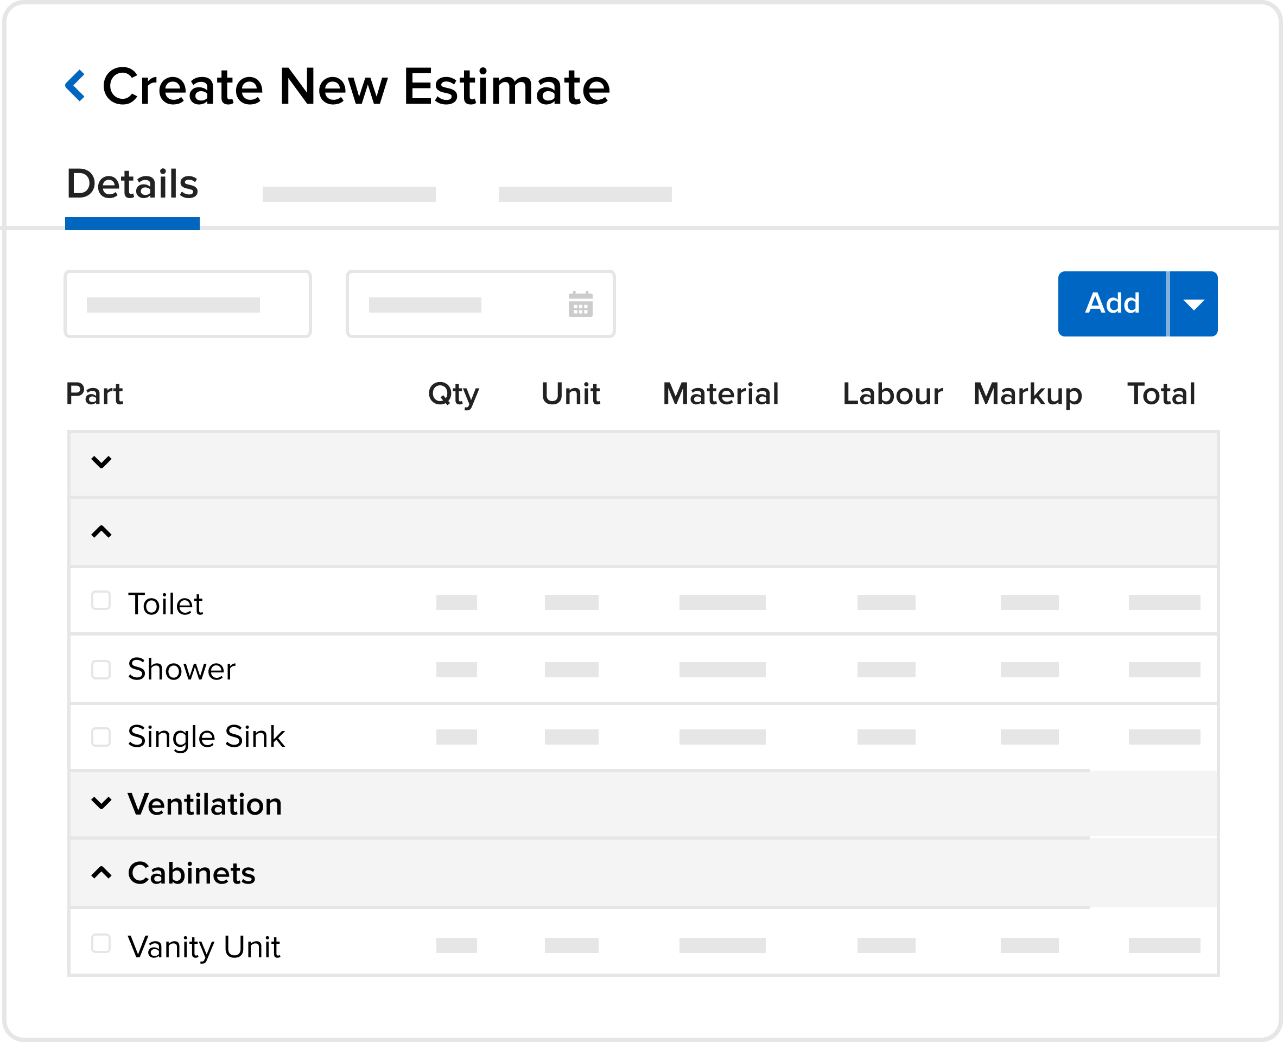
Task: Click the Create New Estimate title
Action: [x=356, y=87]
